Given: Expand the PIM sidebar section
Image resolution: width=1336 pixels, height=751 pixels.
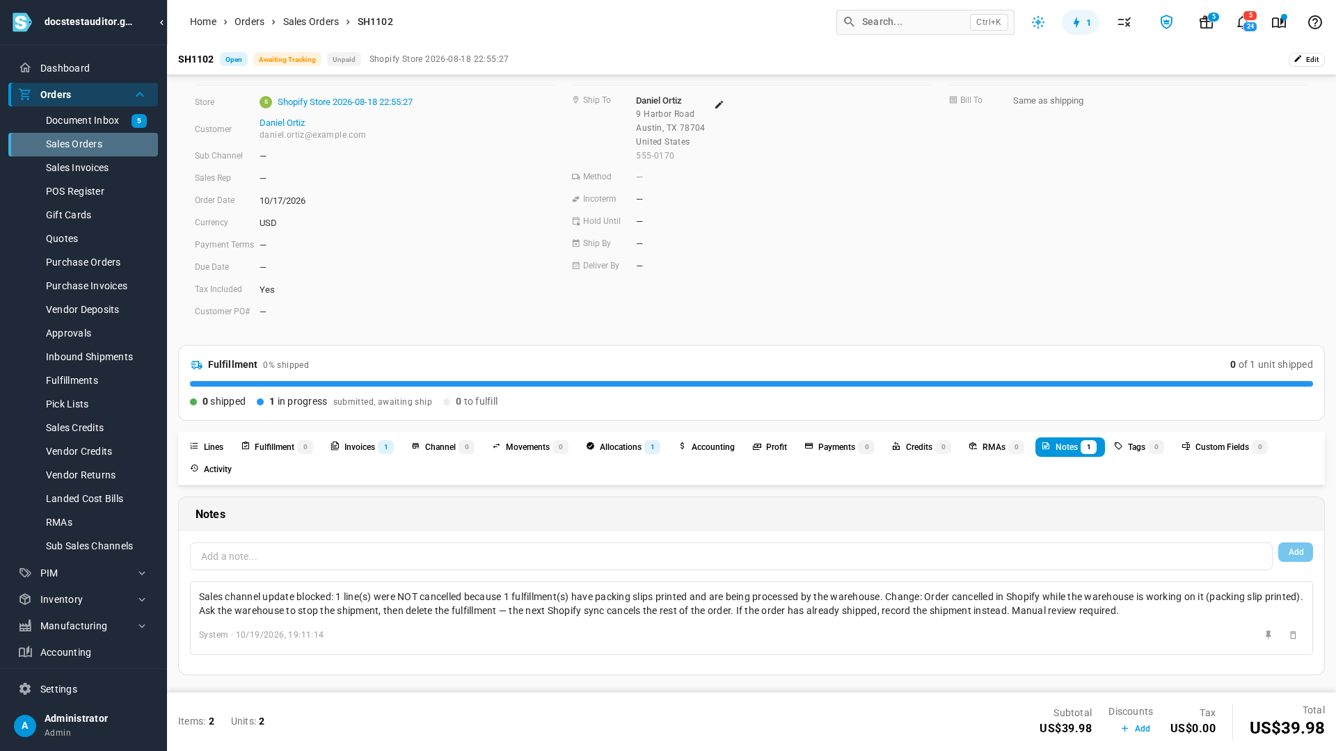Looking at the screenshot, I should [83, 573].
